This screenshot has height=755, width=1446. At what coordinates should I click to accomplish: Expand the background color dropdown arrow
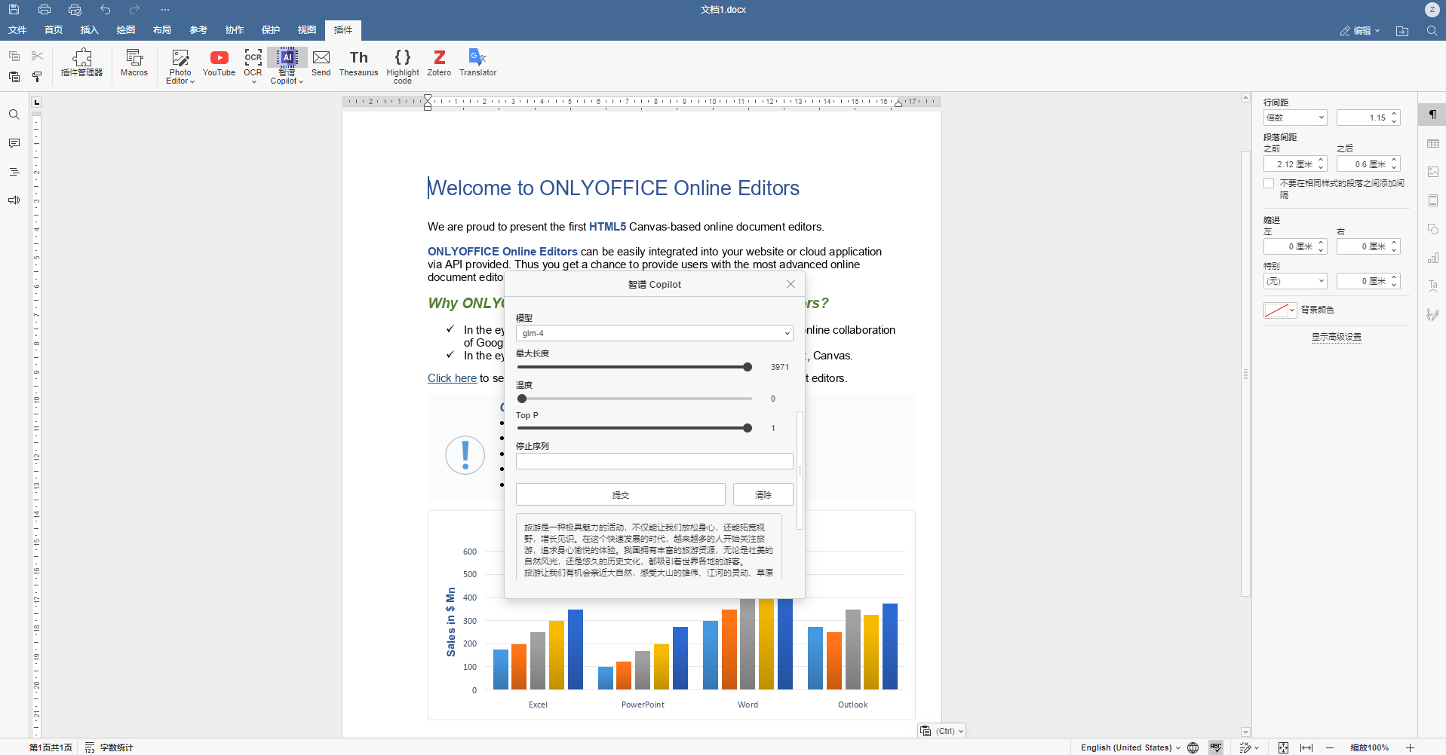pos(1292,310)
